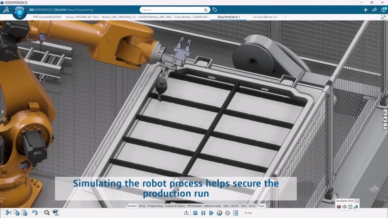Click the 31.12s simulation time readout
The width and height of the screenshot is (388, 218).
coord(248,213)
